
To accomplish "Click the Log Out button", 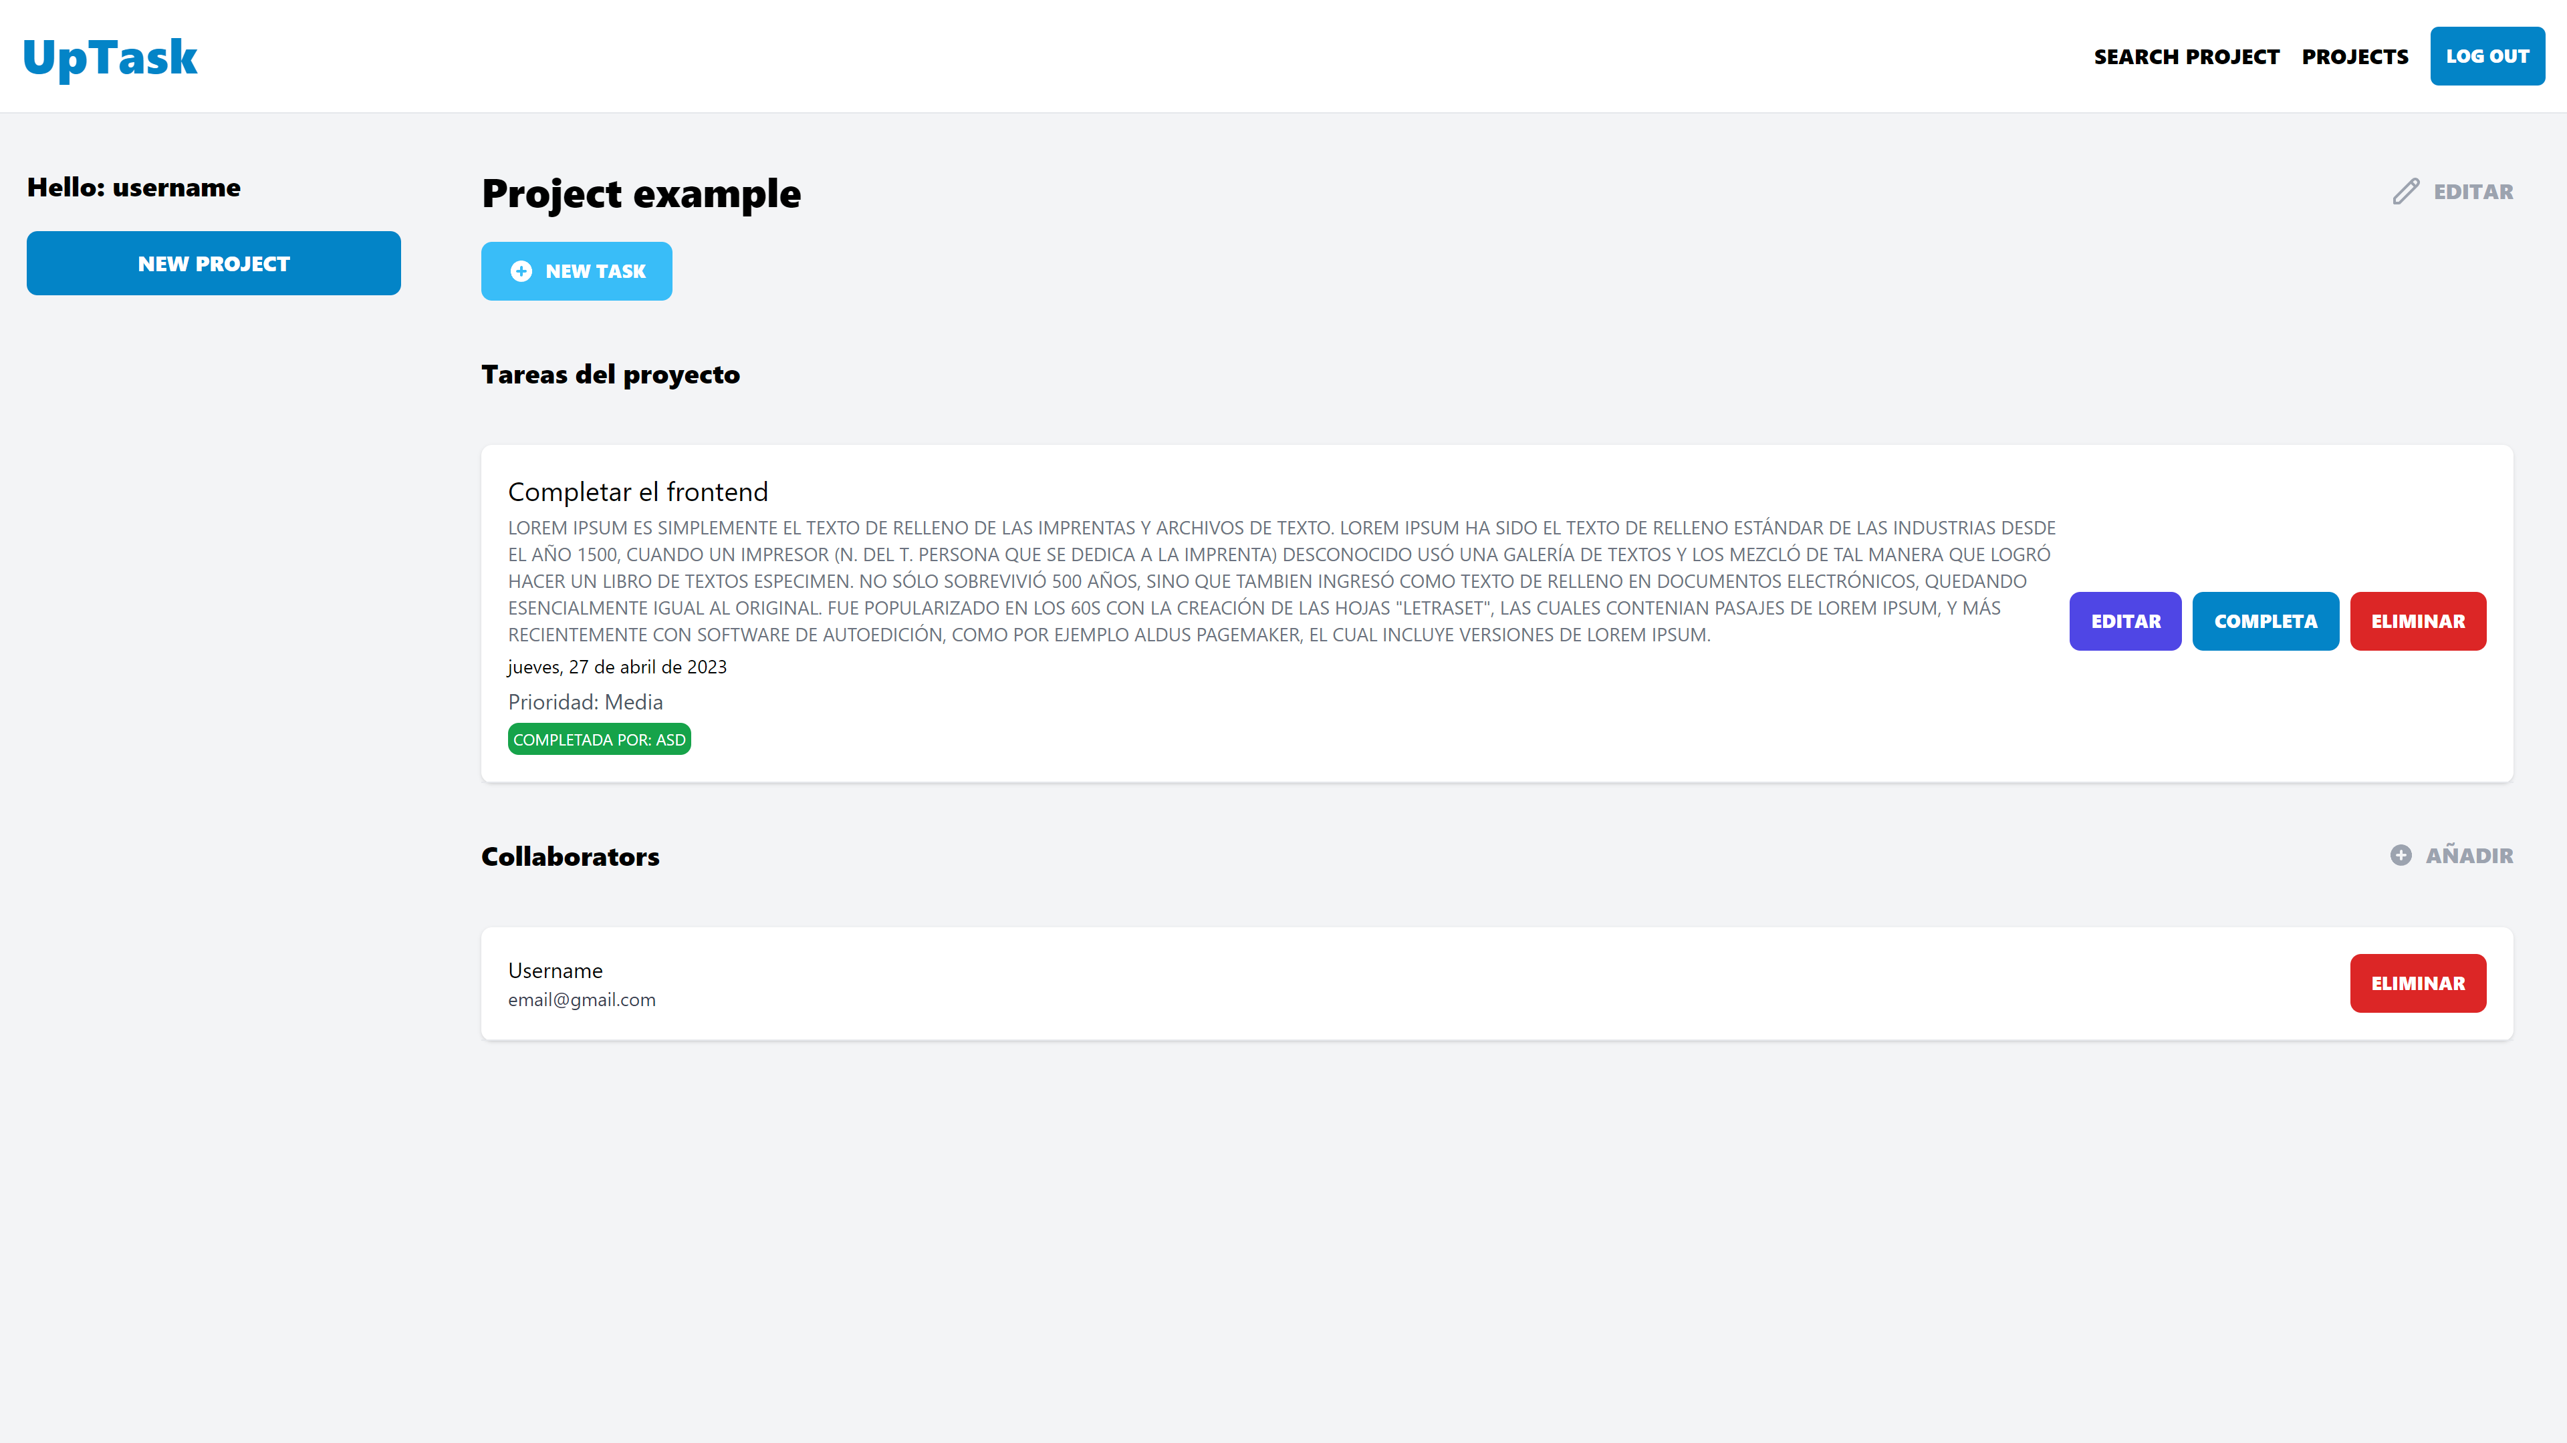I will tap(2487, 55).
